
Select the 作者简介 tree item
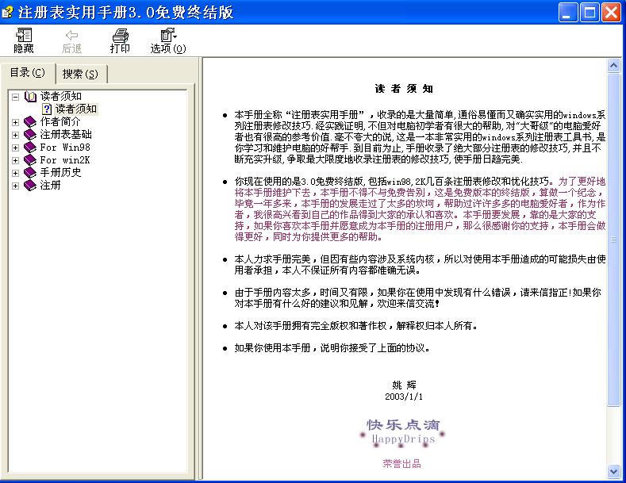60,122
